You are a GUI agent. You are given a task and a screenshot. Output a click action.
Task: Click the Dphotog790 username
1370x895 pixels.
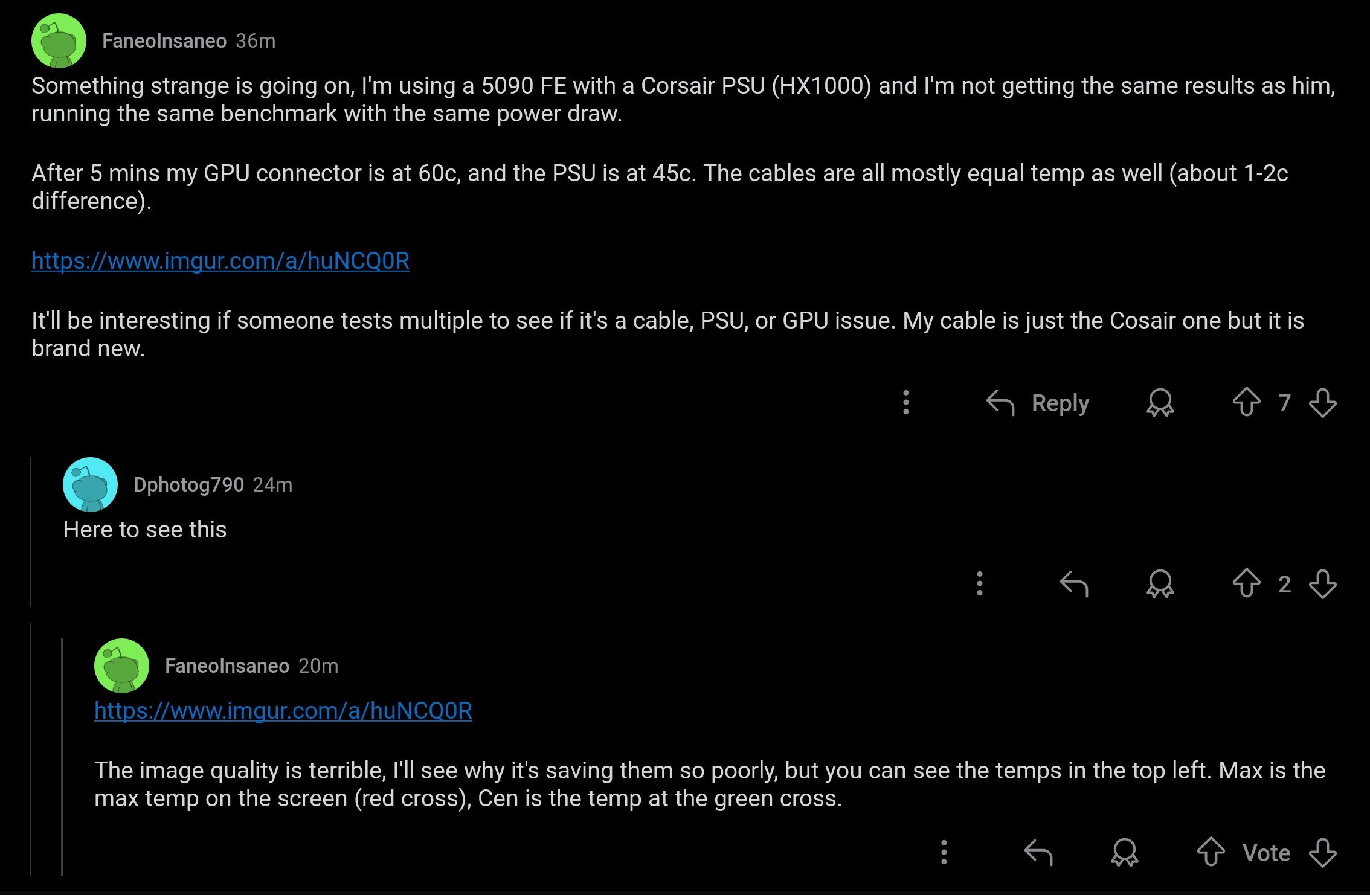click(188, 484)
